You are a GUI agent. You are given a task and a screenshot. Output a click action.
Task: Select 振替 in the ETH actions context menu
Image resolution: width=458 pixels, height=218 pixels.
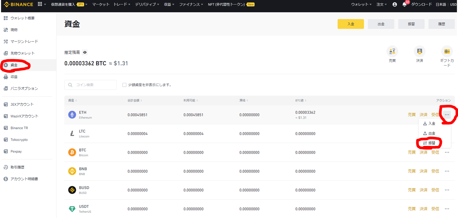(x=432, y=143)
